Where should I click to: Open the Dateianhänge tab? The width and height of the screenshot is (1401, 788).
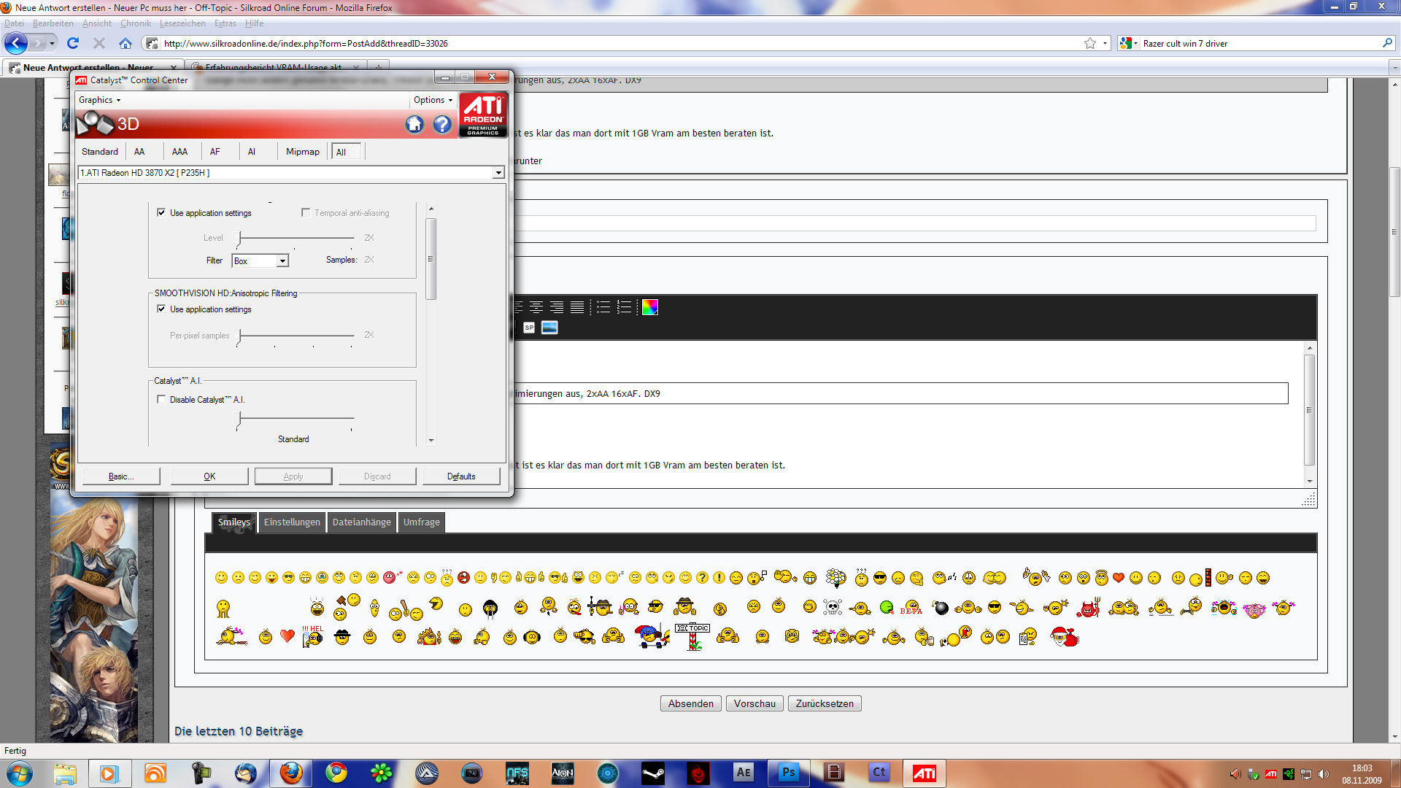point(361,522)
